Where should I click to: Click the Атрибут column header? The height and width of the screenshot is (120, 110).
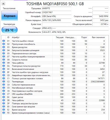tap(16, 37)
